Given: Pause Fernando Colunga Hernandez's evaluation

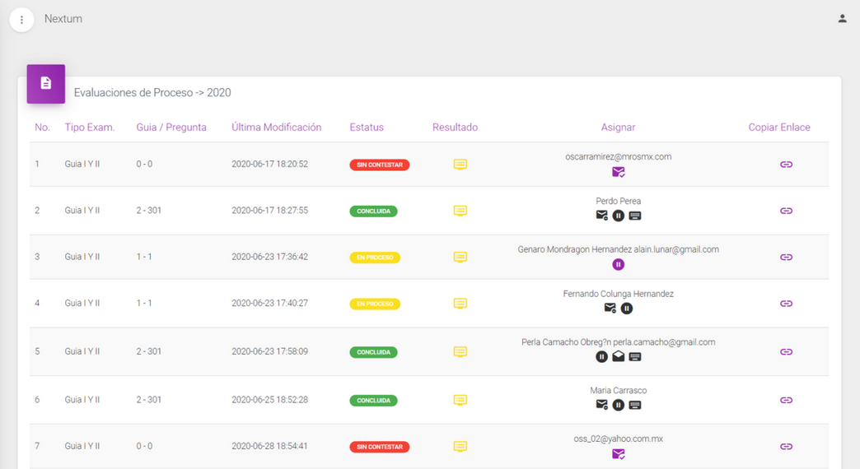Looking at the screenshot, I should tap(627, 309).
